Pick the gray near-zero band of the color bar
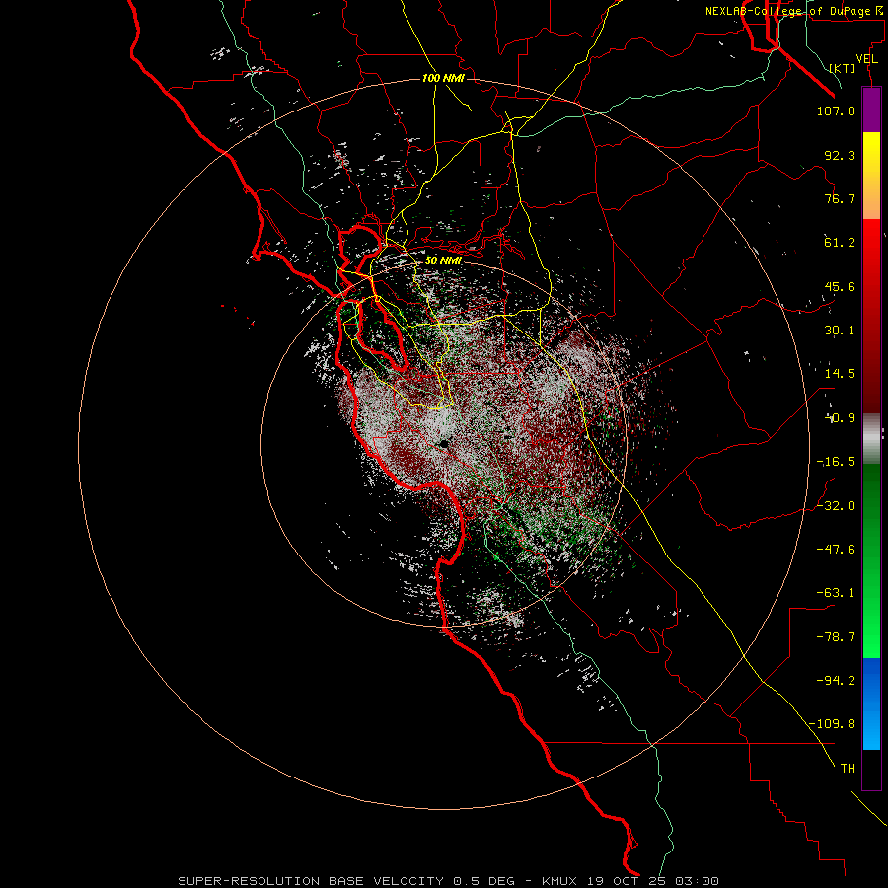Viewport: 888px width, 888px height. pos(871,438)
